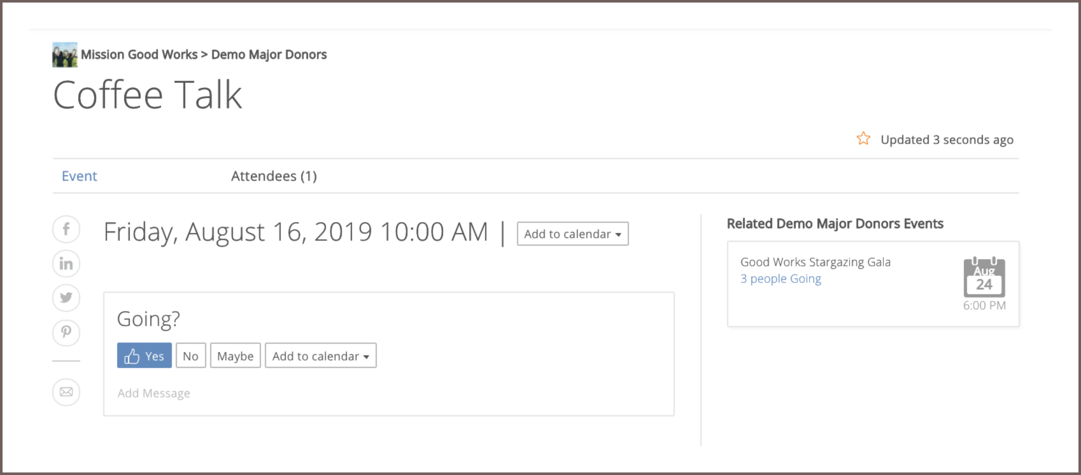This screenshot has width=1081, height=475.
Task: Share event by email envelope icon
Action: click(66, 392)
